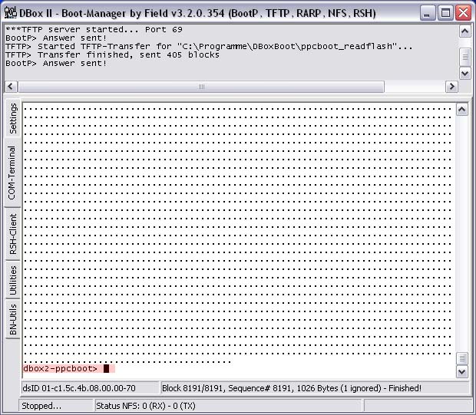Click the ppcboot_readflash transfer log line
The image size is (476, 415).
(x=209, y=47)
